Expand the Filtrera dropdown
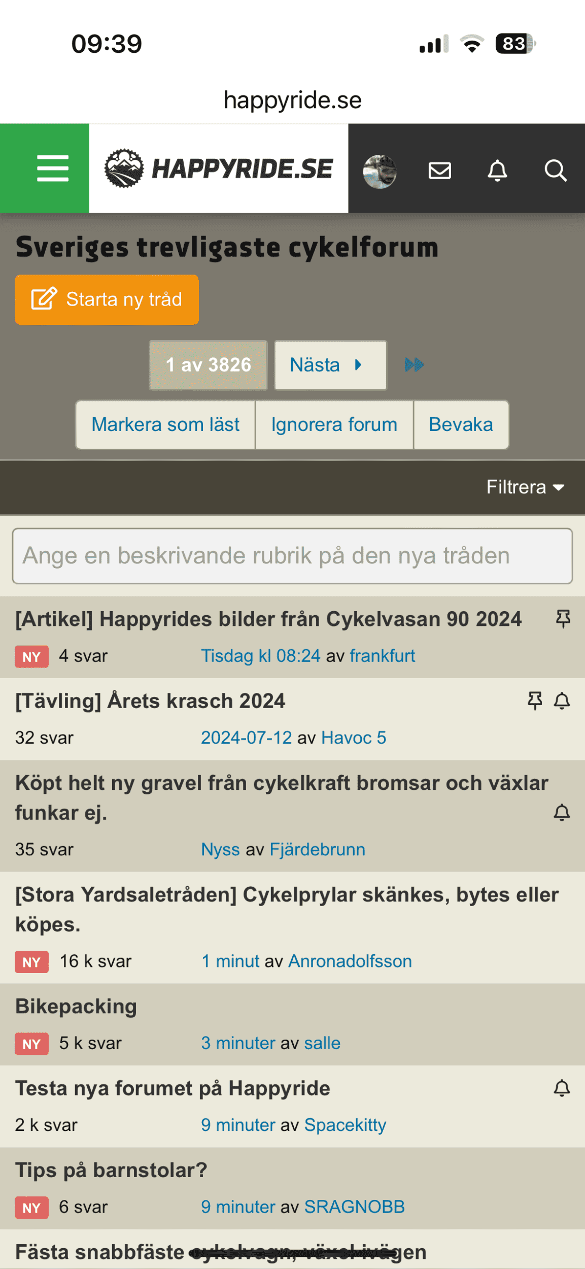This screenshot has width=585, height=1269. (525, 487)
